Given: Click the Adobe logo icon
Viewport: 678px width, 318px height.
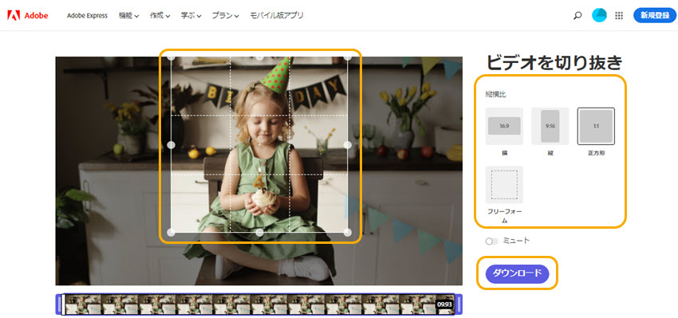Looking at the screenshot, I should point(14,16).
